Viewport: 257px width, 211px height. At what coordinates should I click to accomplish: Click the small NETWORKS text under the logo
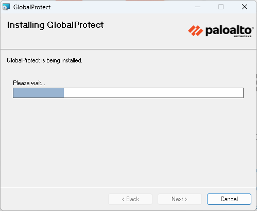pos(243,36)
